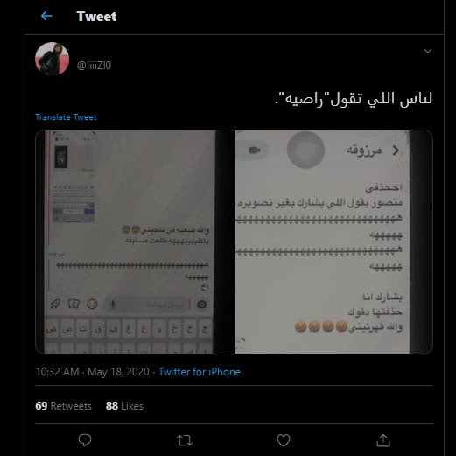Retweet using the retweet arrows icon
Viewport: 456px width, 456px height.
pos(185,440)
